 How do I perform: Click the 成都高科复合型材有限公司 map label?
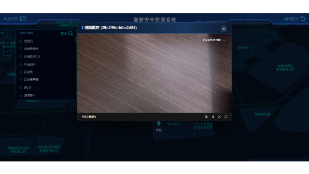point(18,149)
